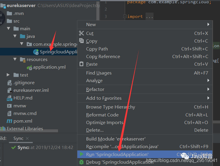This screenshot has width=220, height=166.
Task: Collapse the resources folder arrow
Action: [15, 59]
